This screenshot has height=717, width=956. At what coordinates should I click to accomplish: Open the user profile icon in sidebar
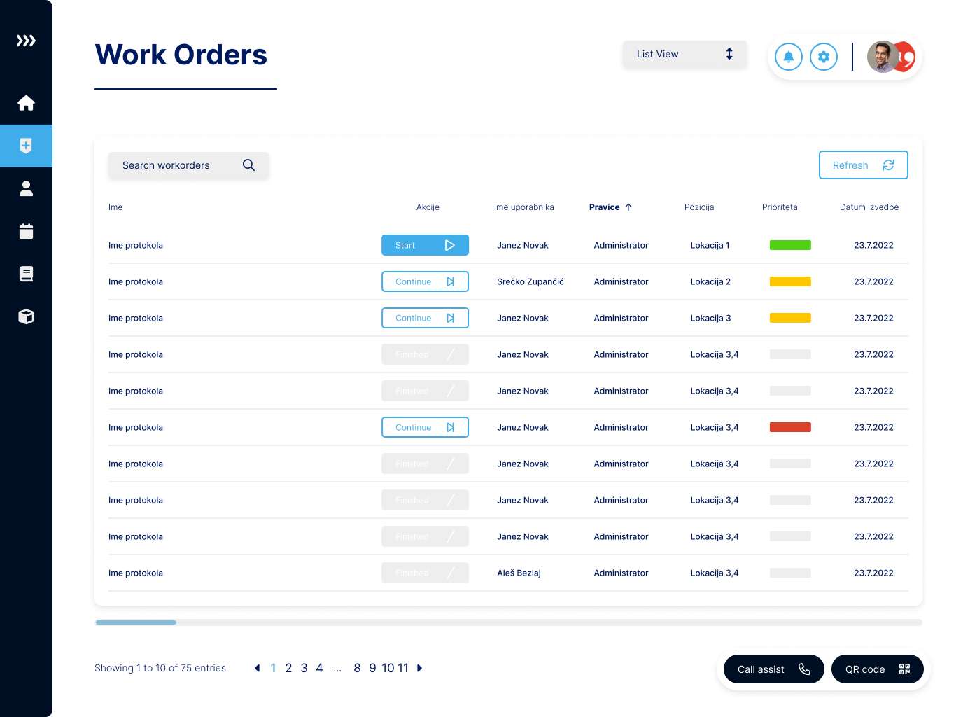26,188
